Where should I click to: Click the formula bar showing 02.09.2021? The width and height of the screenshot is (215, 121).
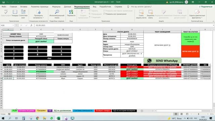(123, 25)
